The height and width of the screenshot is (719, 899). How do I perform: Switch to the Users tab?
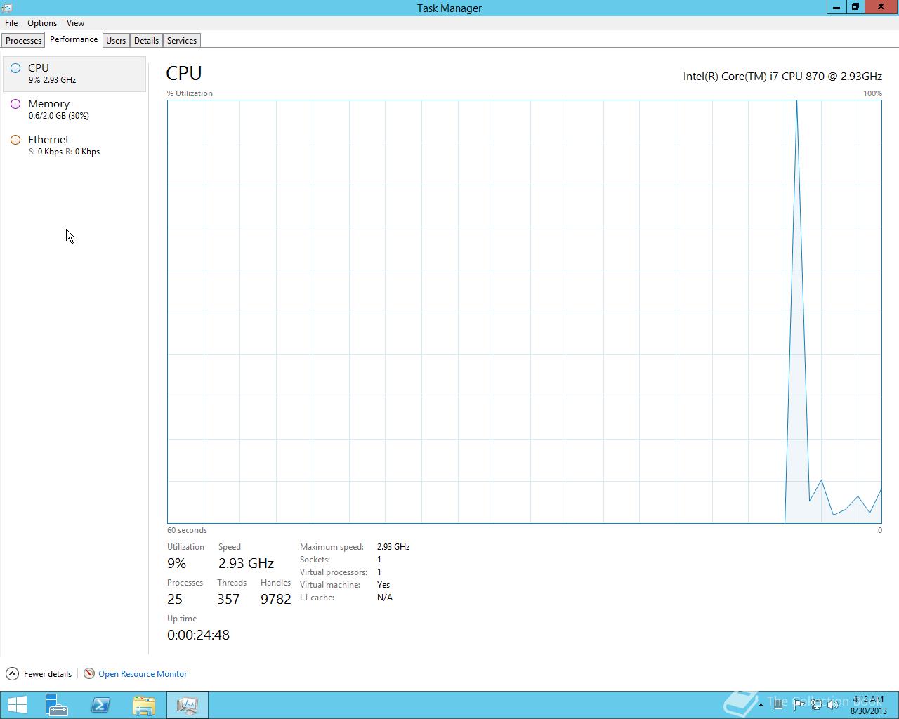coord(116,41)
